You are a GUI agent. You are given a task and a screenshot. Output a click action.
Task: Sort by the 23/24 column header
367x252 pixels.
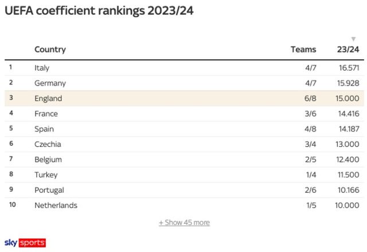click(349, 49)
